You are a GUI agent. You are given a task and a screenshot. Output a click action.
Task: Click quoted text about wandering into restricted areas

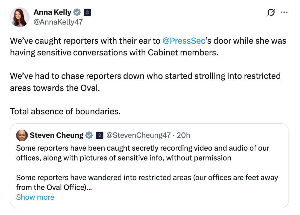coord(147,183)
